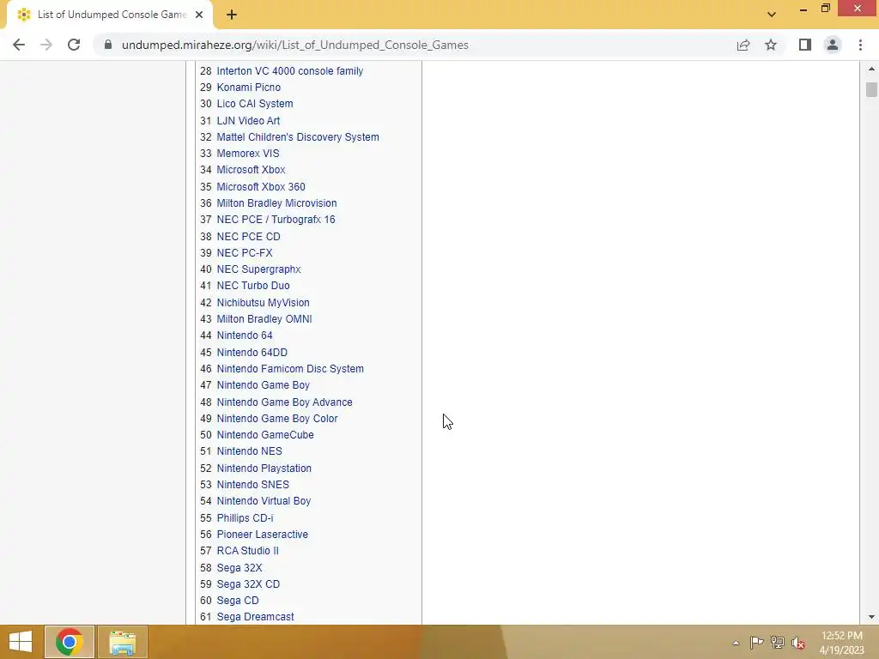Select the Pioneer Laseractive link
Screen dimensions: 879x659
tap(263, 535)
